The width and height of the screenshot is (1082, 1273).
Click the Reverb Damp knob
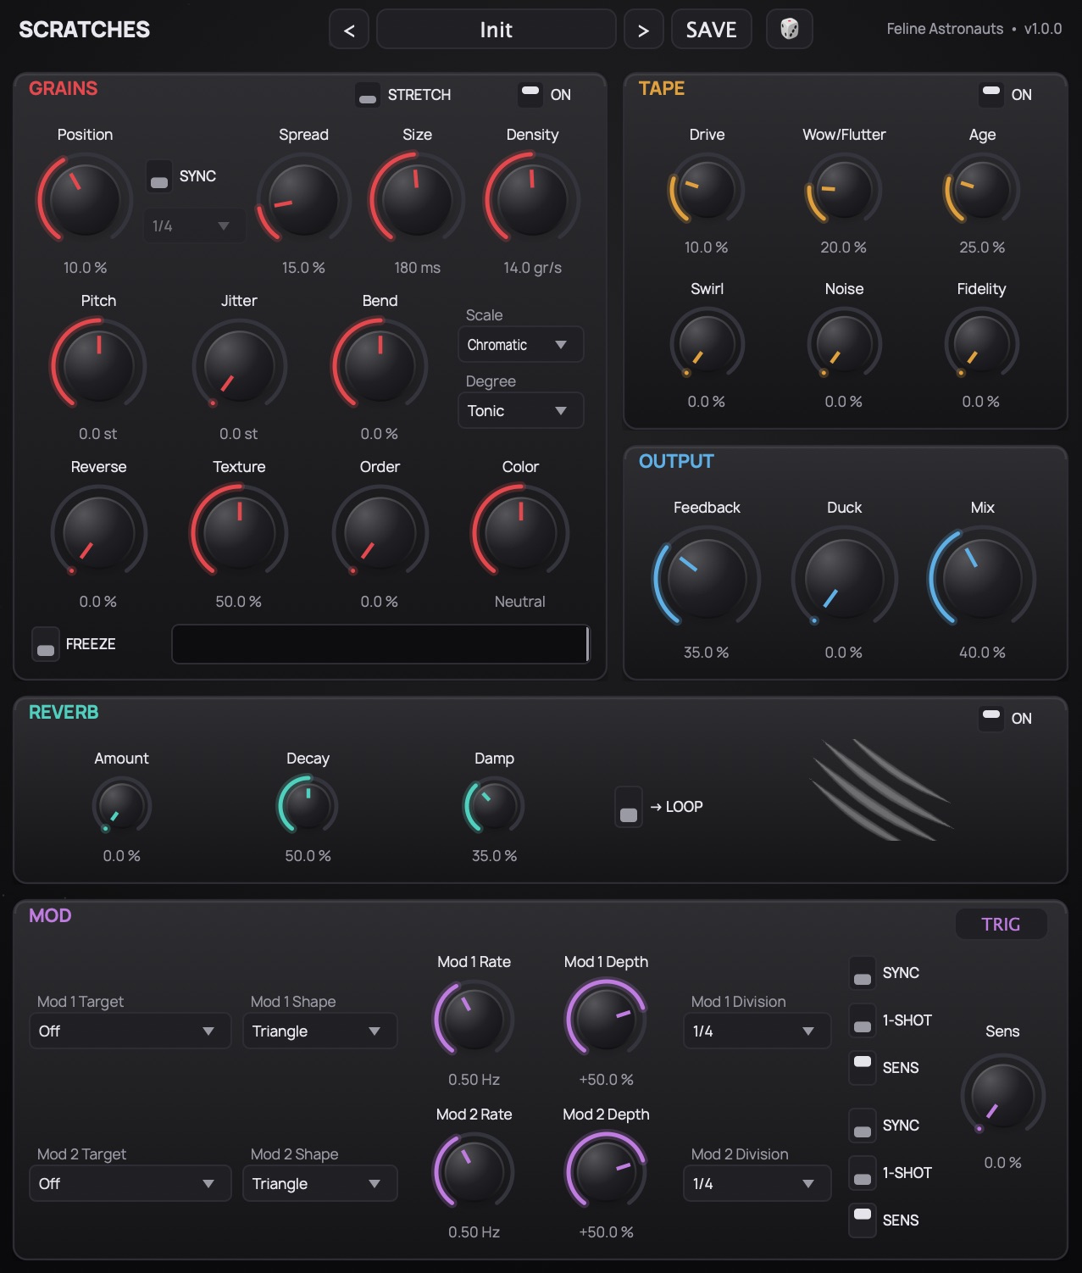pos(494,806)
